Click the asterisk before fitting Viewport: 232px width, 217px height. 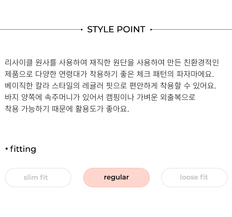[x=6, y=149]
